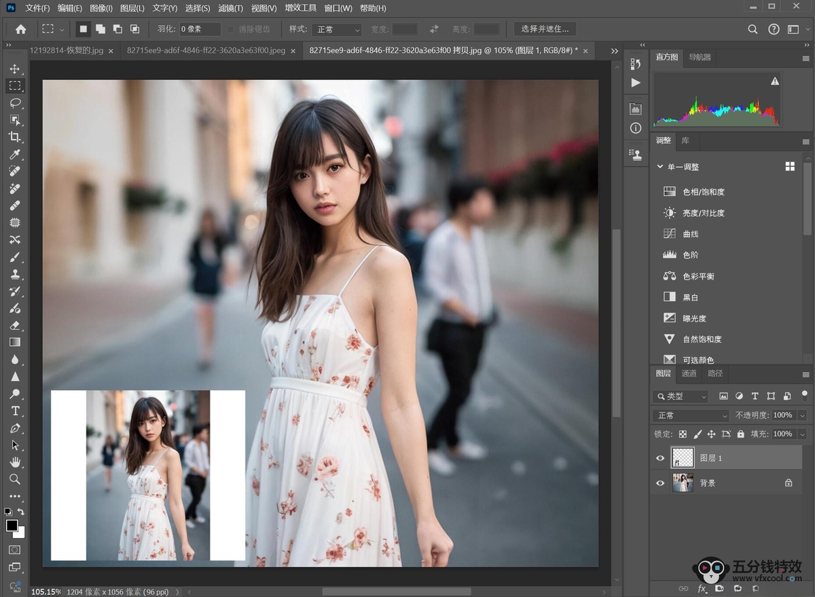Select the Zoom magnifier tool
Image resolution: width=815 pixels, height=597 pixels.
pos(15,479)
